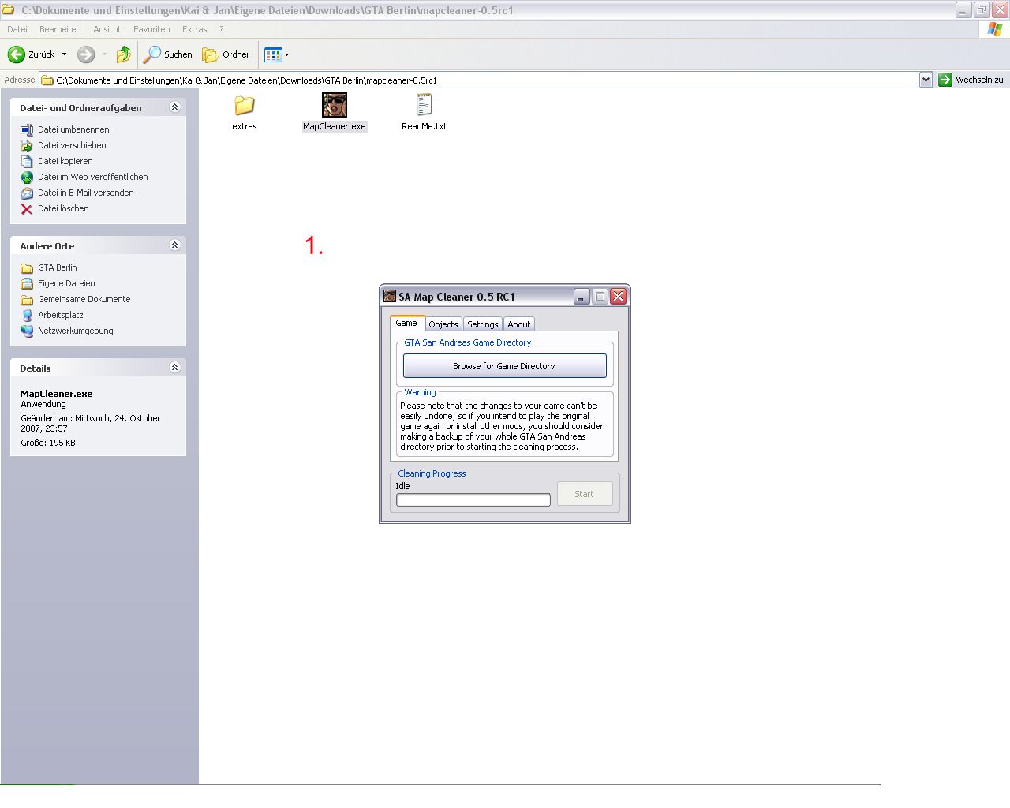Click Datei im Web veröffentlichen
This screenshot has height=808, width=1010.
tap(93, 177)
